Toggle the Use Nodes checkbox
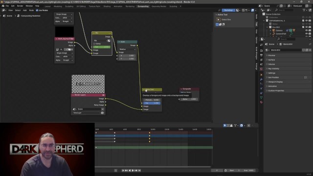313x176 pixels. coord(37,10)
